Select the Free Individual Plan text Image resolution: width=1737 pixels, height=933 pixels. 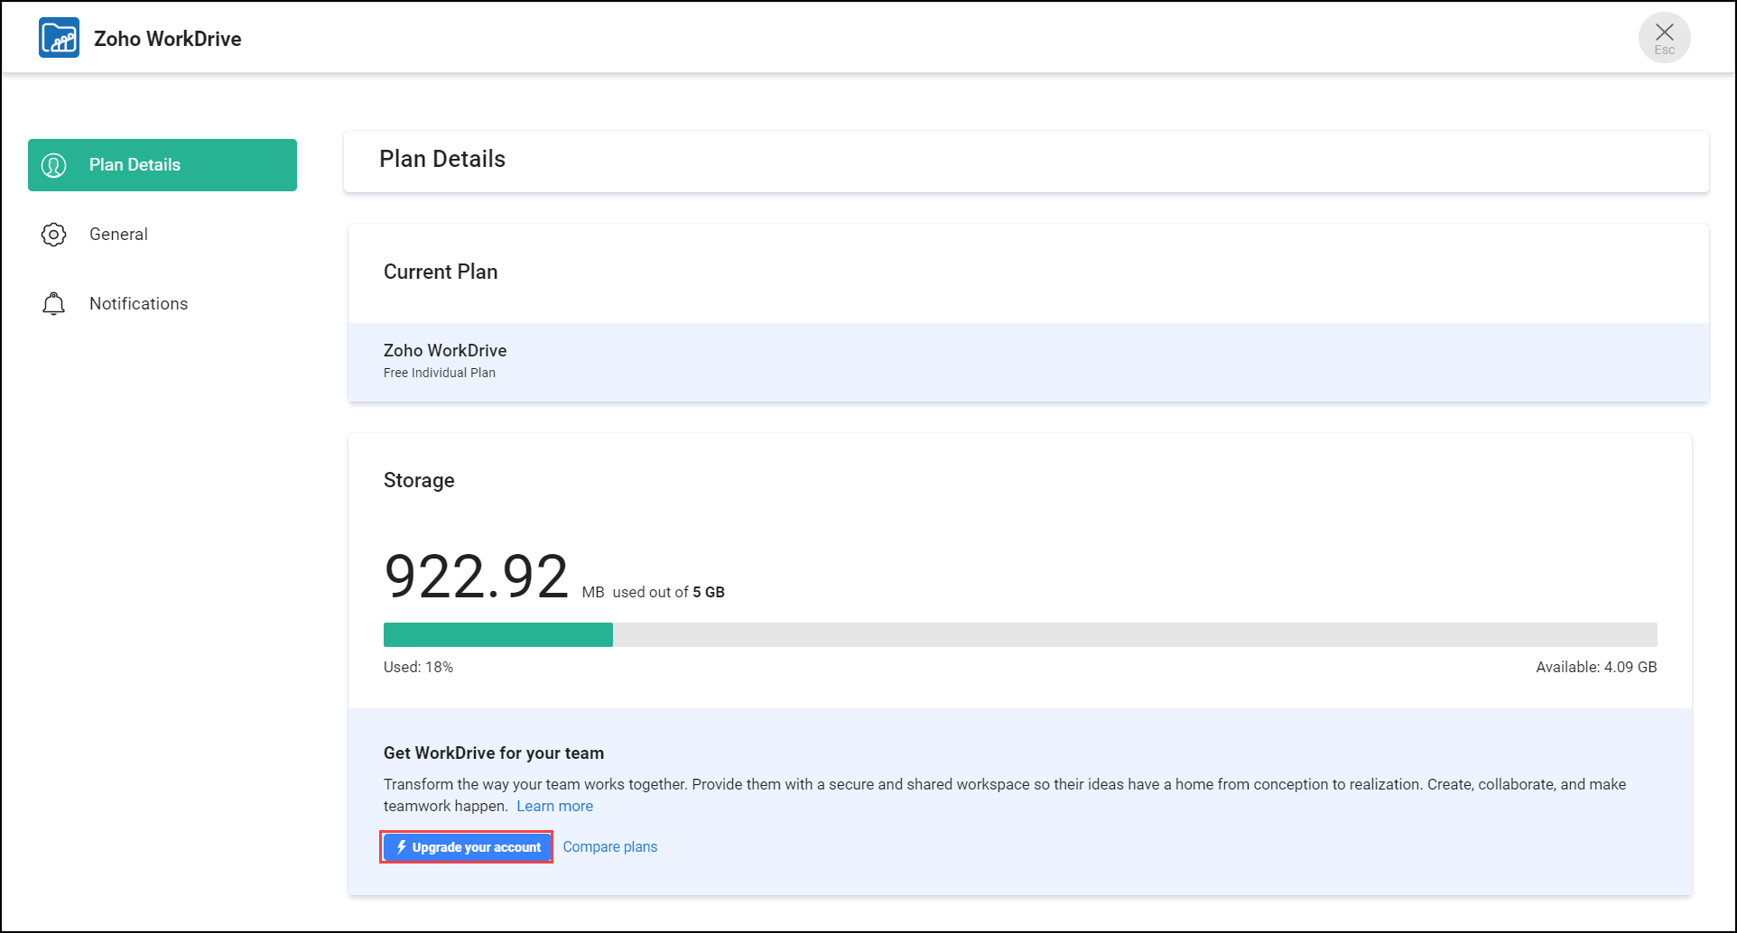[440, 373]
